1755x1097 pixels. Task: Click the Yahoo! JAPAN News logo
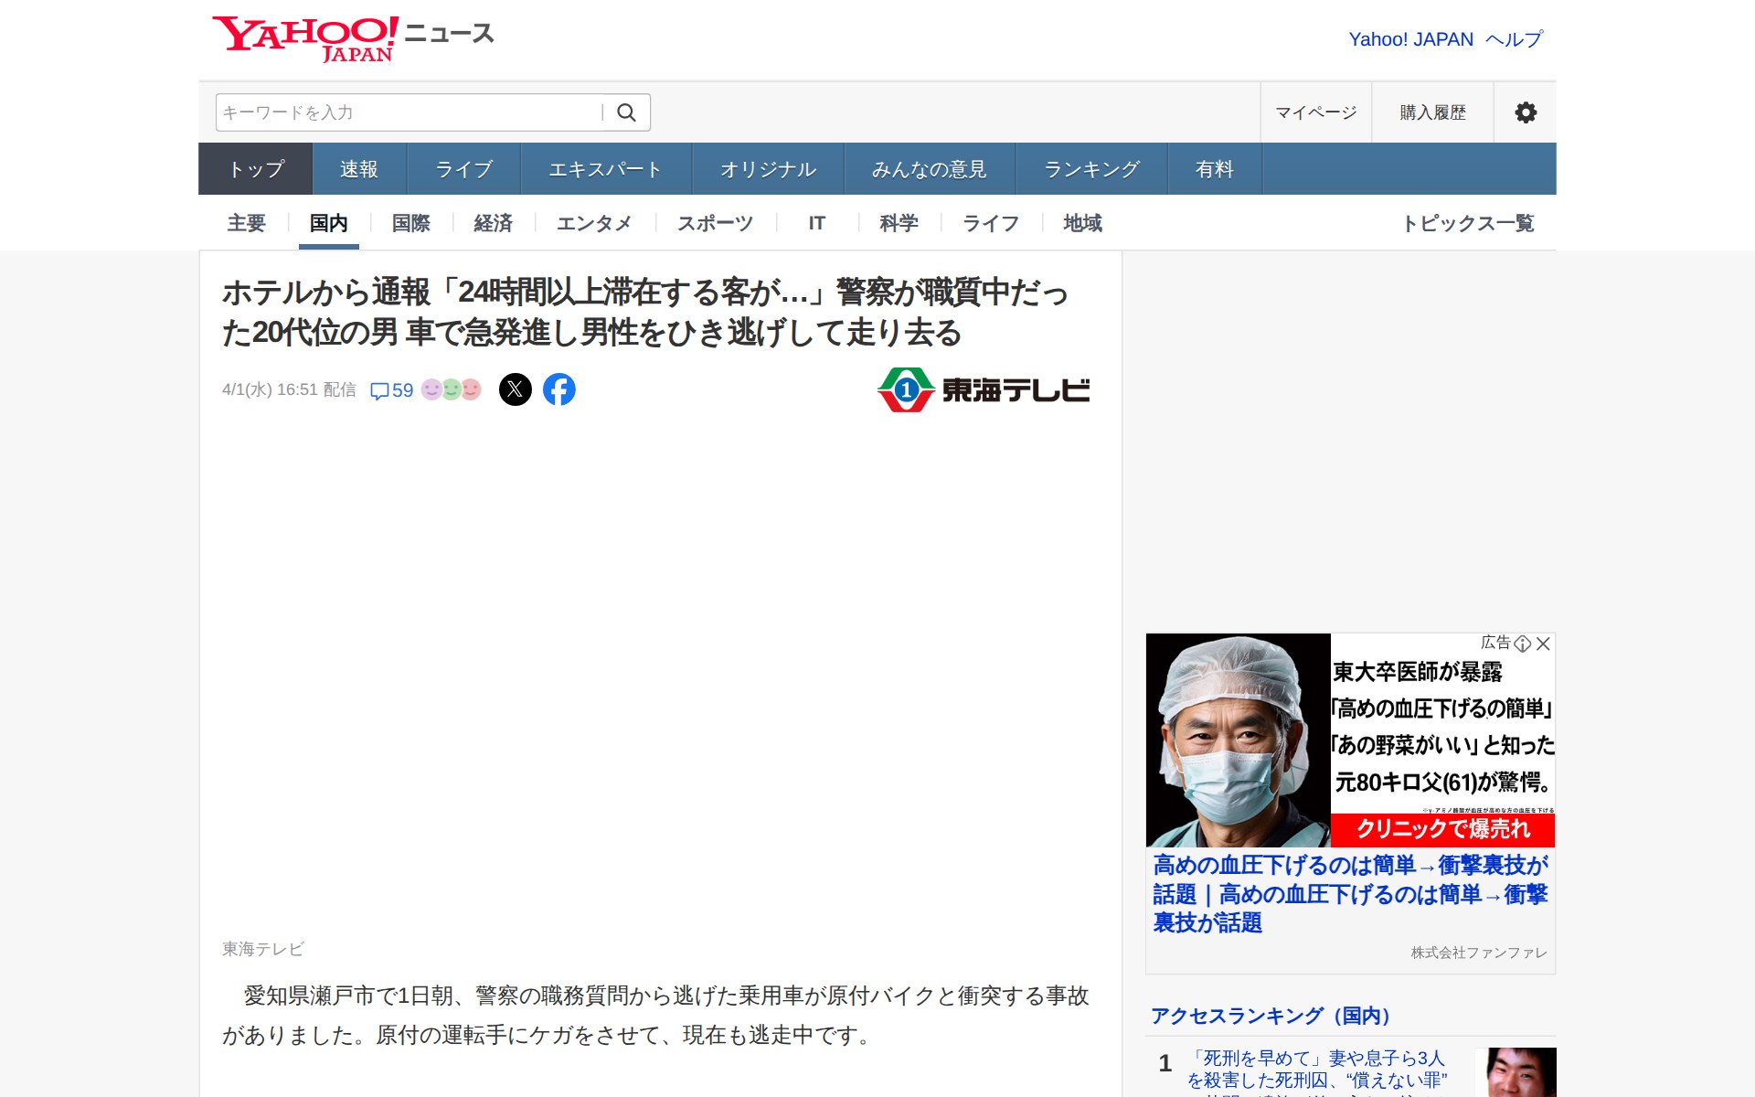pyautogui.click(x=353, y=38)
